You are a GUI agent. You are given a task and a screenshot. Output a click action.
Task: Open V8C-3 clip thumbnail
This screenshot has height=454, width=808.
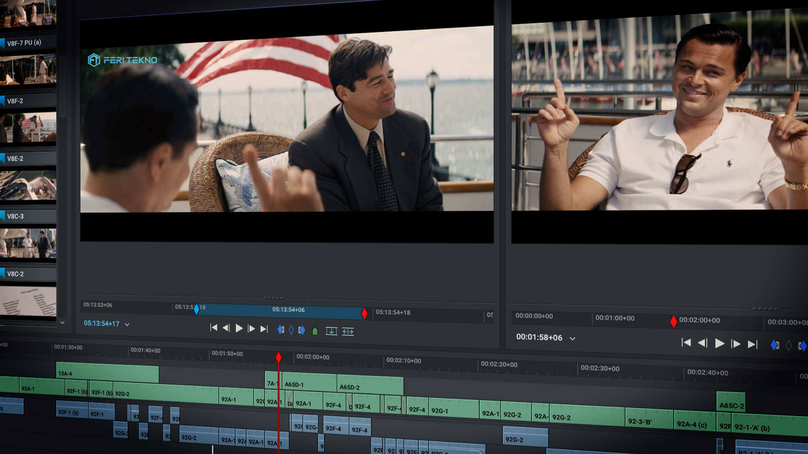tap(28, 243)
